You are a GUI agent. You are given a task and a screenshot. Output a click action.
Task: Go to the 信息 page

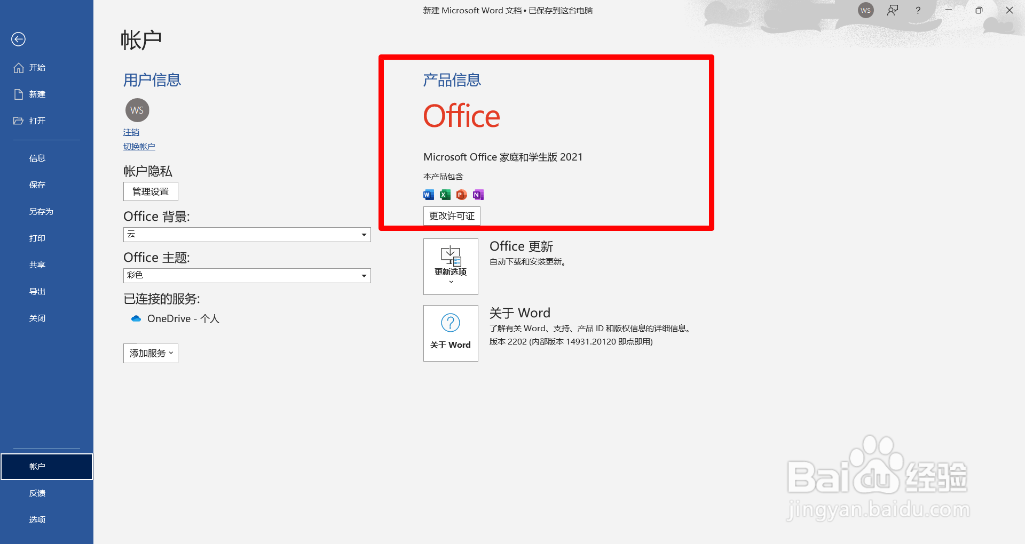coord(46,158)
